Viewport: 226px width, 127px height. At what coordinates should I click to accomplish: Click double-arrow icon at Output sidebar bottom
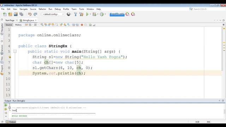6,116
